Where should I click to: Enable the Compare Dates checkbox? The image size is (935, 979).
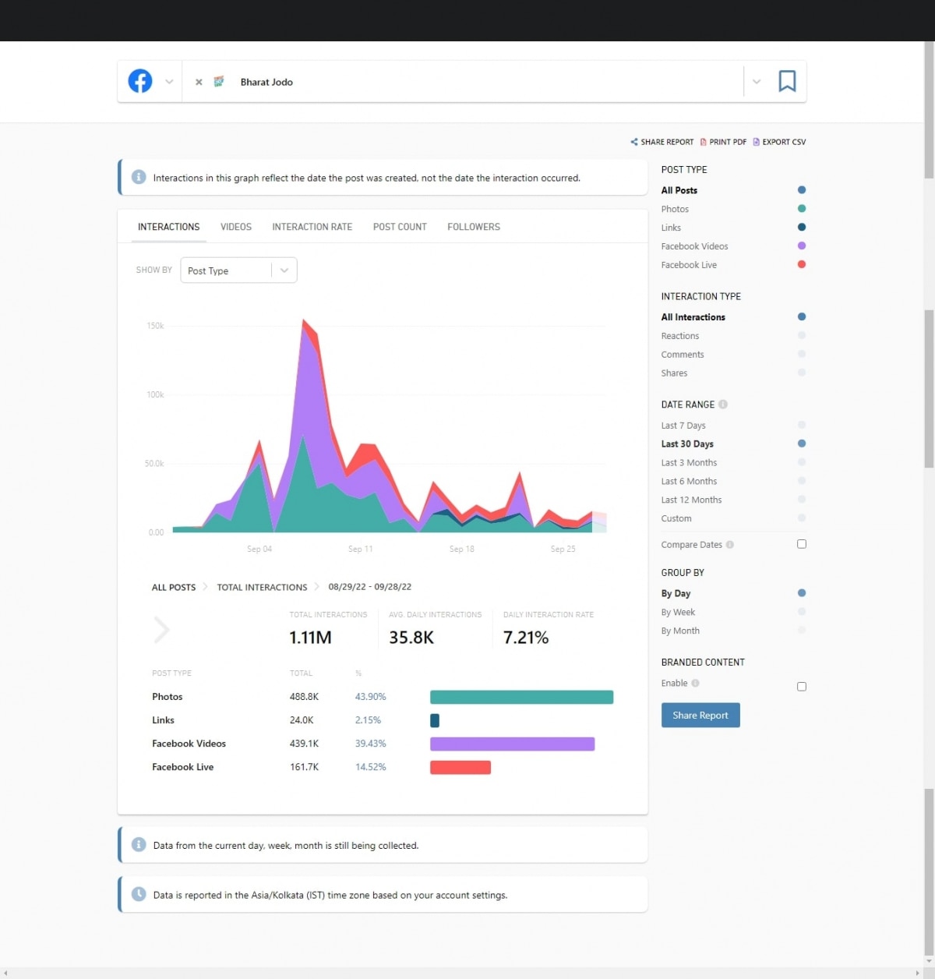(802, 544)
